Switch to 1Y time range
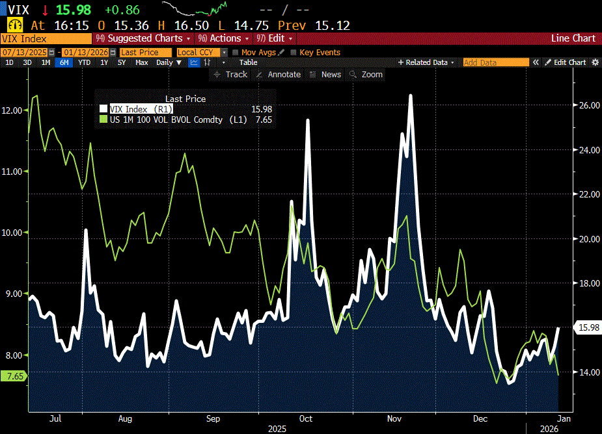The height and width of the screenshot is (434, 602). click(x=104, y=62)
